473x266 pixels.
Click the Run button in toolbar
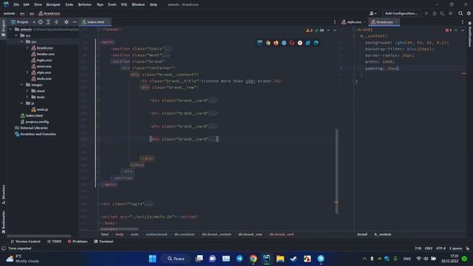click(426, 13)
